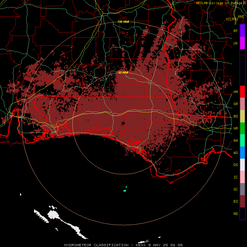Image resolution: width=247 pixels, height=247 pixels.
Task: Click the 'GC' legend label text
Action: pos(235,189)
